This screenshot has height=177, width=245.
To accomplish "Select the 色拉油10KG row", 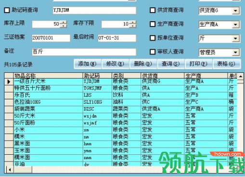I will point(121,102).
